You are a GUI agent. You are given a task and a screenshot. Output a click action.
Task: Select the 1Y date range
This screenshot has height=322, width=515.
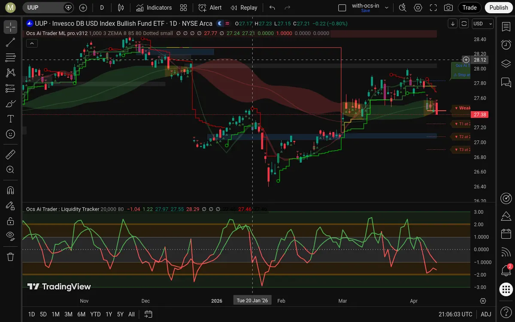(x=109, y=314)
